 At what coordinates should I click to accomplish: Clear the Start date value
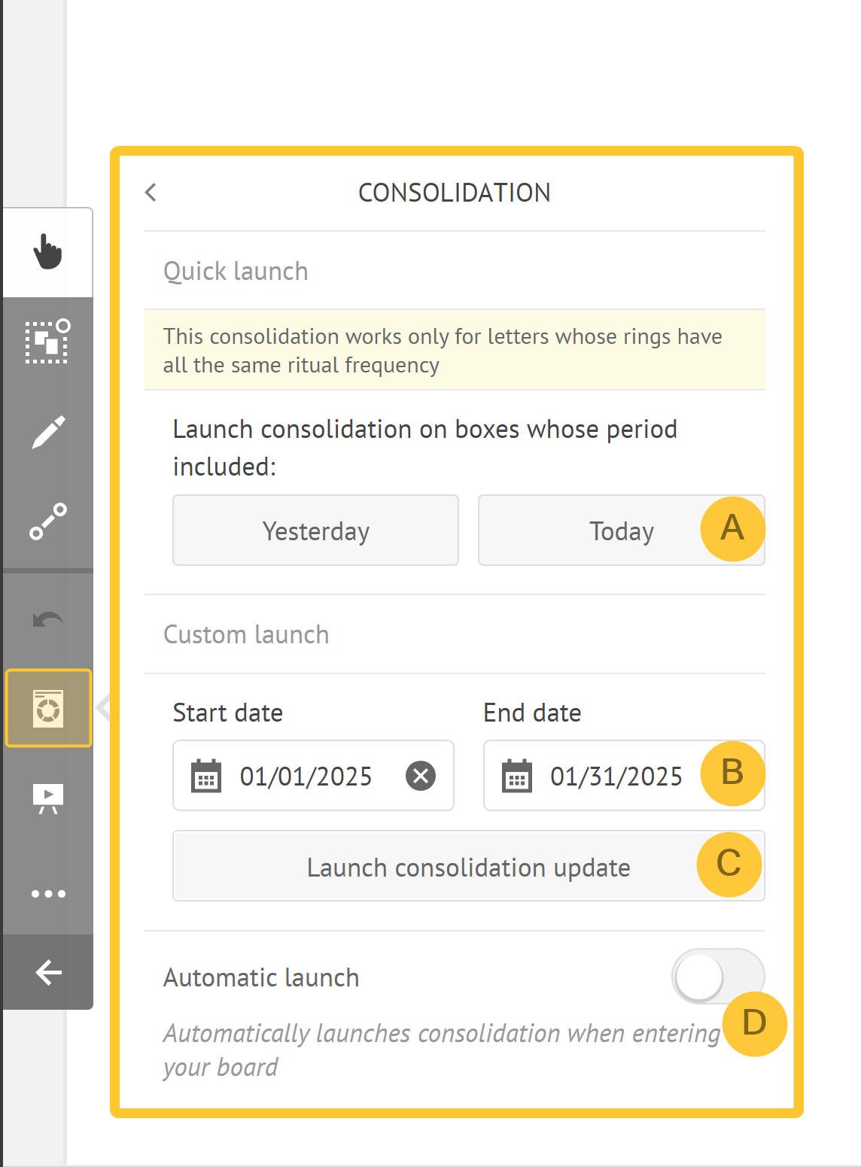pos(421,776)
